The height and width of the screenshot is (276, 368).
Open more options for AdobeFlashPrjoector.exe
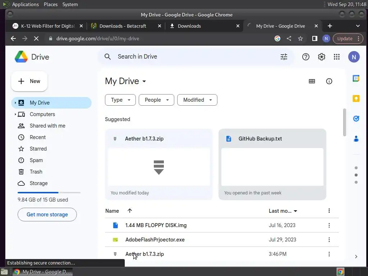329,240
